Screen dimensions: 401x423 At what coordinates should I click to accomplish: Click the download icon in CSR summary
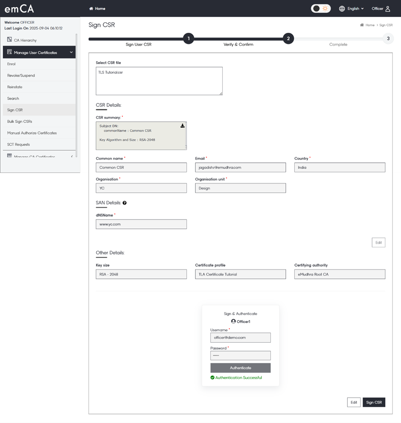click(183, 126)
